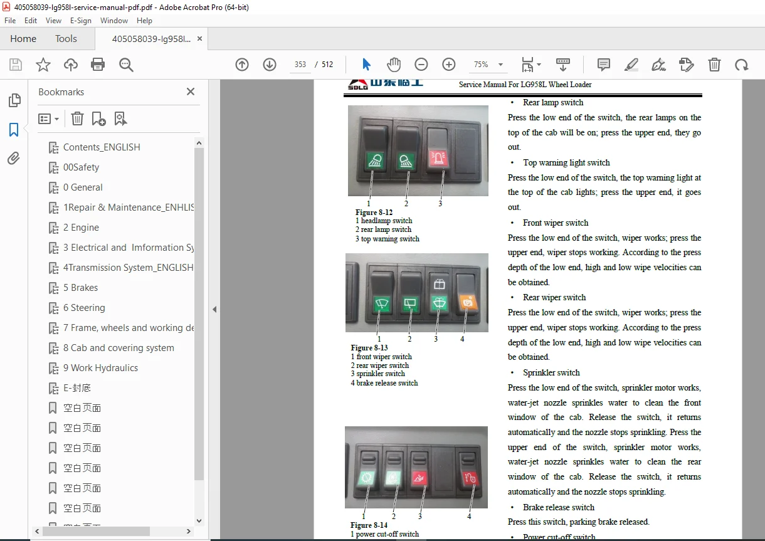Upload file to cloud icon
Viewport: 765px width, 541px height.
(71, 65)
